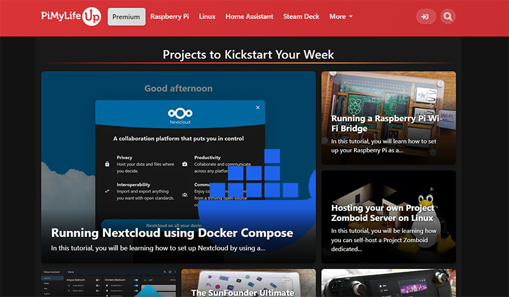Open Running a Raspberry Pi Wi-Fi Bridge article
Screen dimensions: 509x297
[389, 118]
